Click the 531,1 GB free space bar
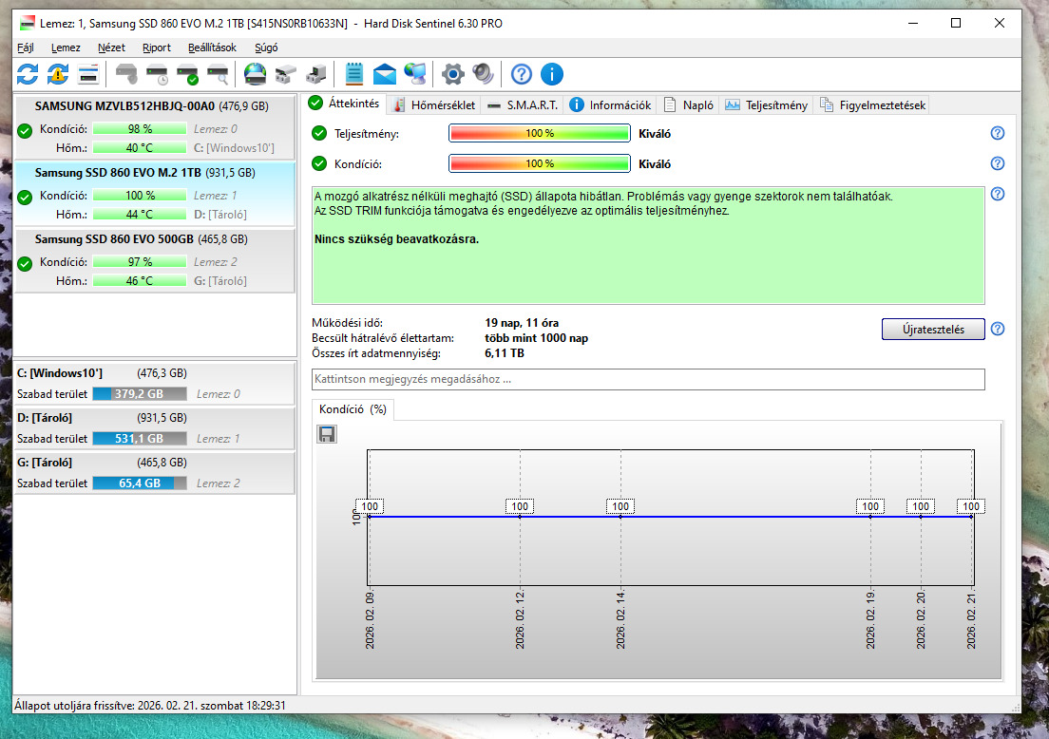The image size is (1049, 739). [139, 439]
